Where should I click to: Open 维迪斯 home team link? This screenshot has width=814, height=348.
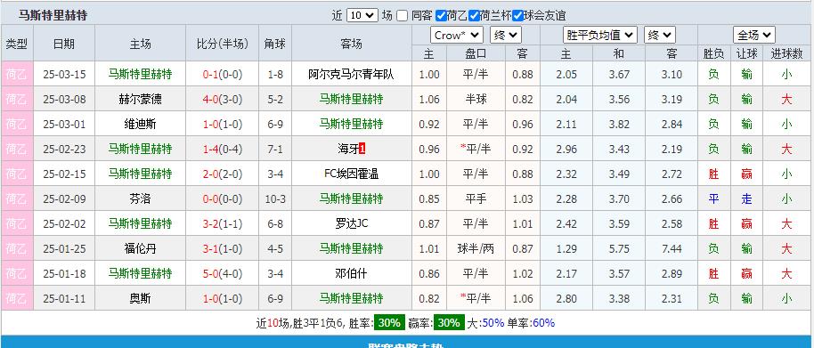[x=140, y=124]
